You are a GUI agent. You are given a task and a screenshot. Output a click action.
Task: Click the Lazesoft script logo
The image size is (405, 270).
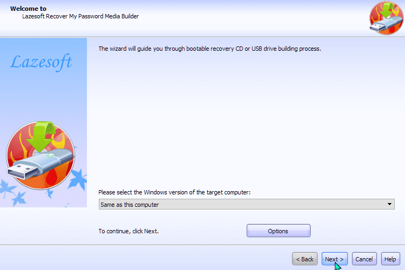pyautogui.click(x=41, y=62)
